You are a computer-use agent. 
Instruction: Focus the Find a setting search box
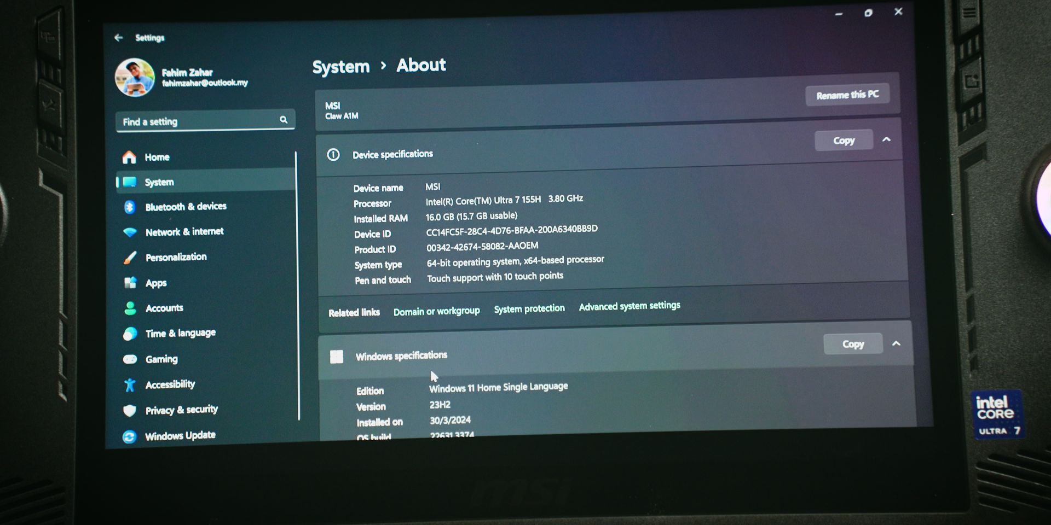tap(205, 121)
